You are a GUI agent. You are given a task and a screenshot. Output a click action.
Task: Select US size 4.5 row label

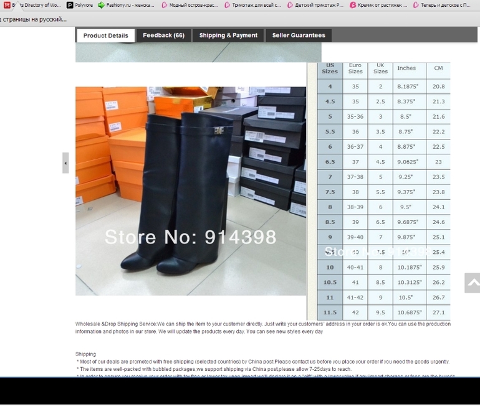click(x=330, y=101)
